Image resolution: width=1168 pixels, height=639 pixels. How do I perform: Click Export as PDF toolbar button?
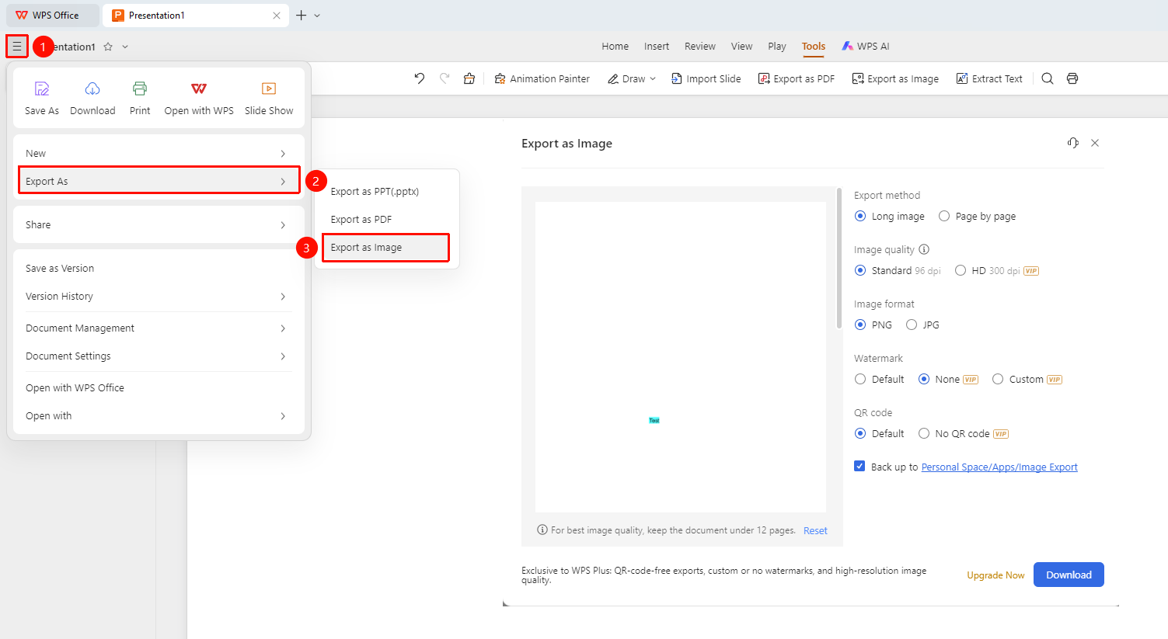(x=797, y=78)
